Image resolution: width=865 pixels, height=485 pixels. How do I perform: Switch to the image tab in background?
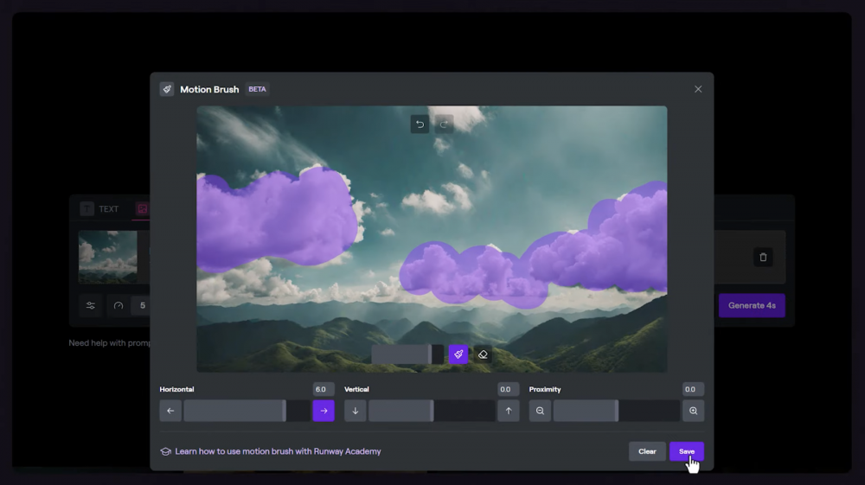[143, 209]
